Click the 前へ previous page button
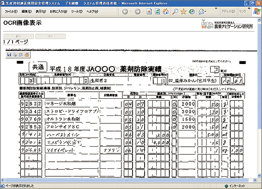The width and height of the screenshot is (262, 189). 19,36
